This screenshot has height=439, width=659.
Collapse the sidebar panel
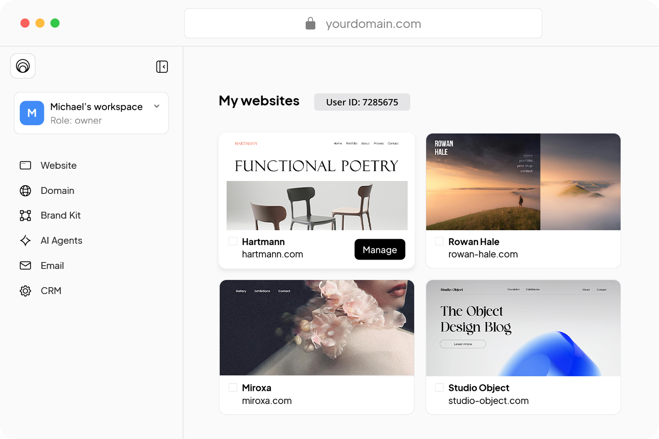click(162, 67)
